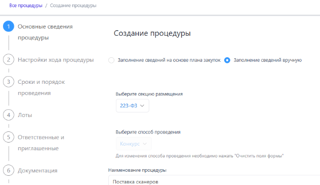Select step 6 circle icon
This screenshot has height=185, width=320.
pyautogui.click(x=9, y=170)
